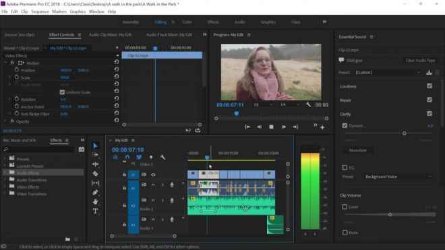Add Marker in timeline header

tap(151, 157)
